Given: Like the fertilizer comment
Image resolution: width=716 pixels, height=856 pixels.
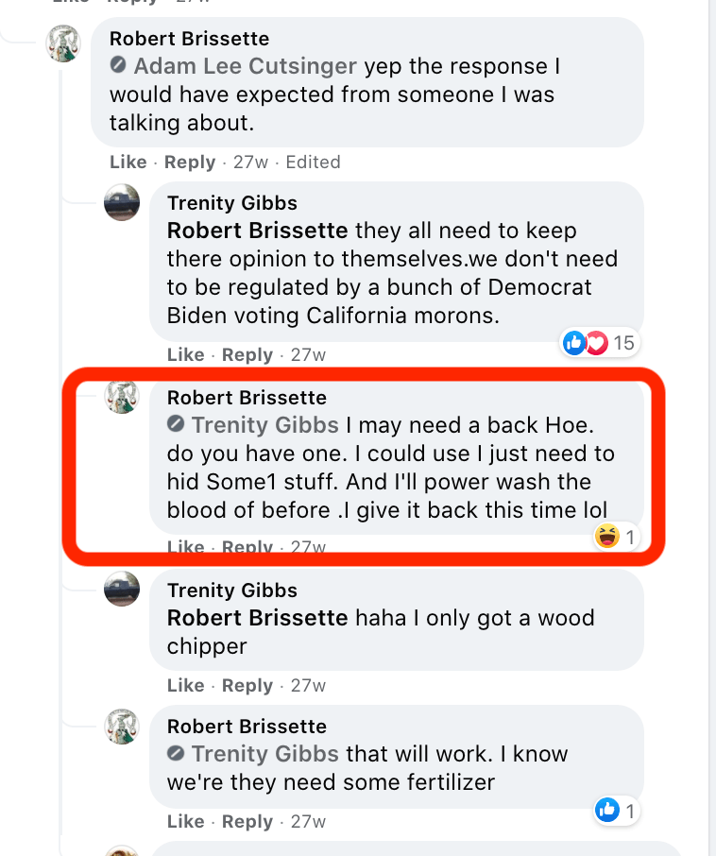Looking at the screenshot, I should coord(186,822).
